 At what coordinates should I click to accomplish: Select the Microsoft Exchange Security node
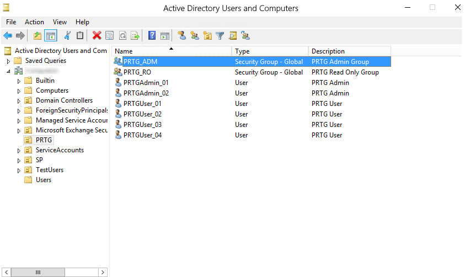(72, 130)
